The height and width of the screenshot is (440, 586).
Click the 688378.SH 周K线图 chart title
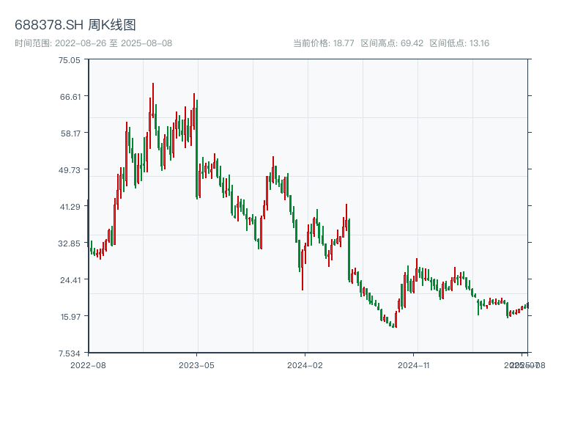point(75,25)
